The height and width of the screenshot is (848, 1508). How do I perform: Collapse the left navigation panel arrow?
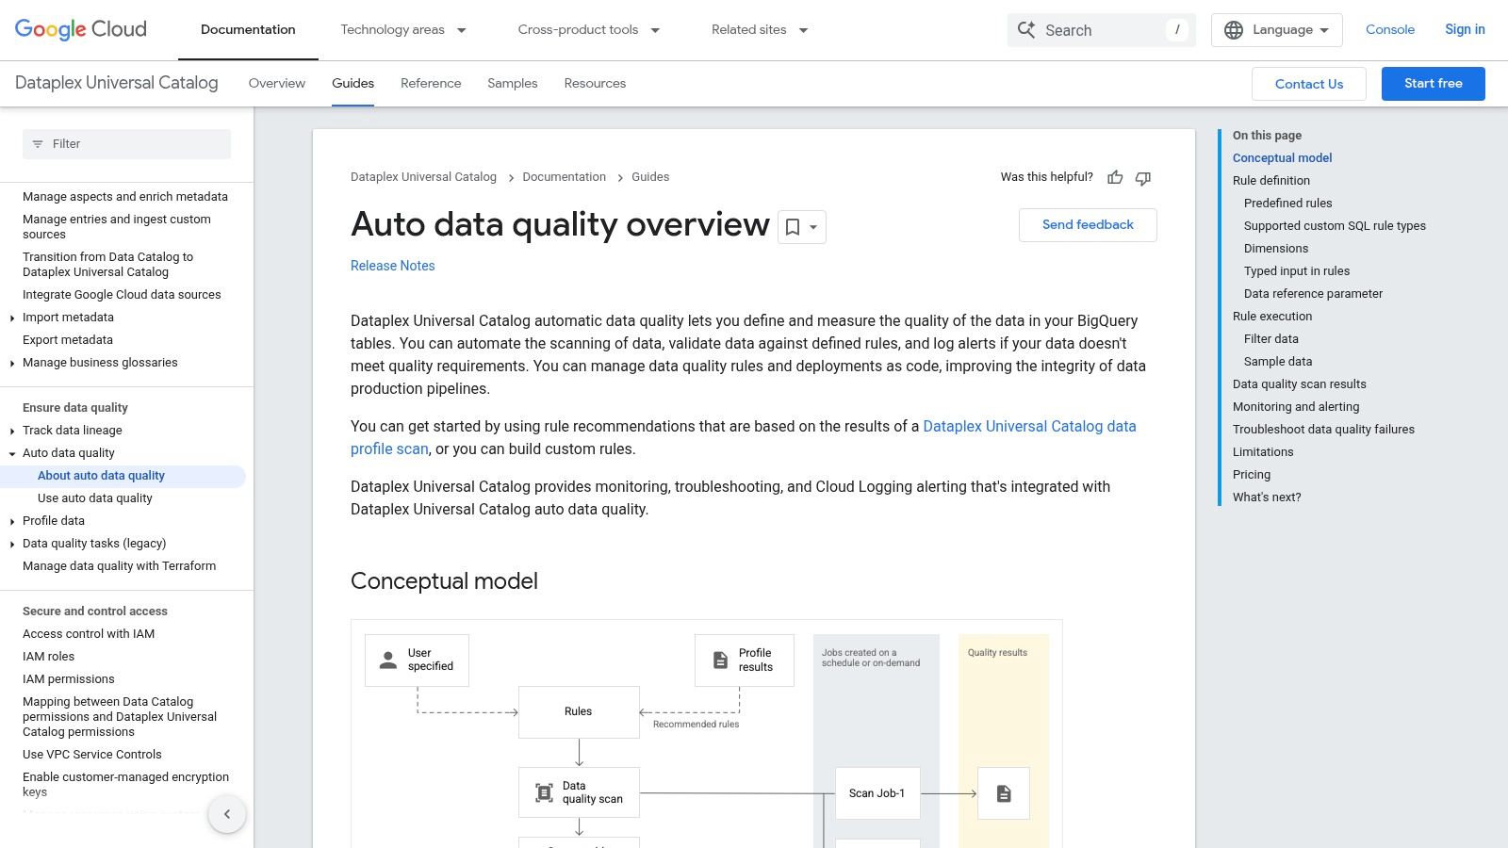tap(227, 814)
